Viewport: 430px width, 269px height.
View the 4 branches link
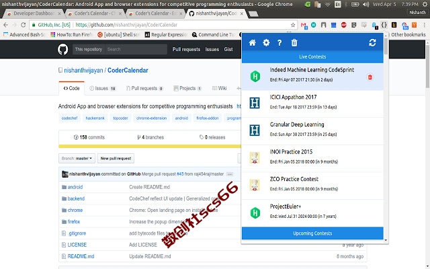(x=150, y=137)
